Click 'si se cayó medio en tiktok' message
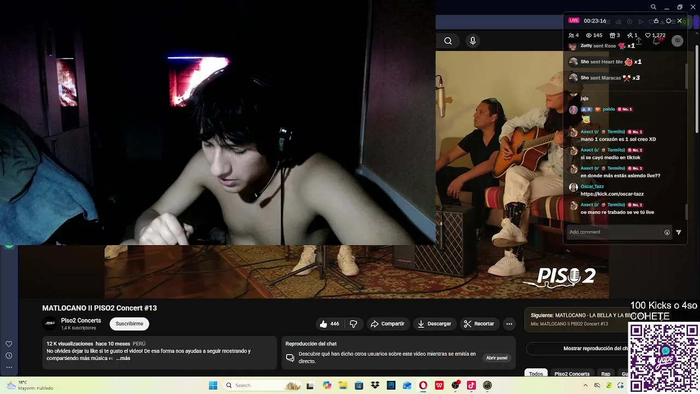Screen dimensions: 700x394 [x=610, y=158]
